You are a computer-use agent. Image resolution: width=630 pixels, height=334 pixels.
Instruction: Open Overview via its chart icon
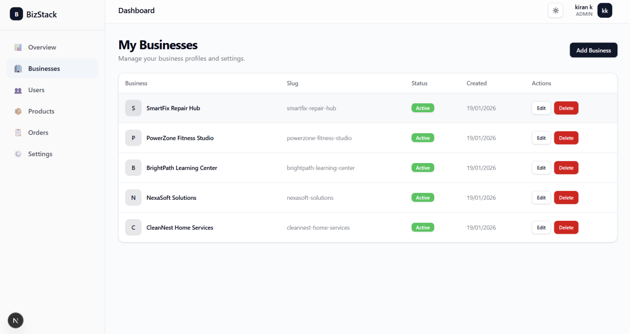pos(18,47)
